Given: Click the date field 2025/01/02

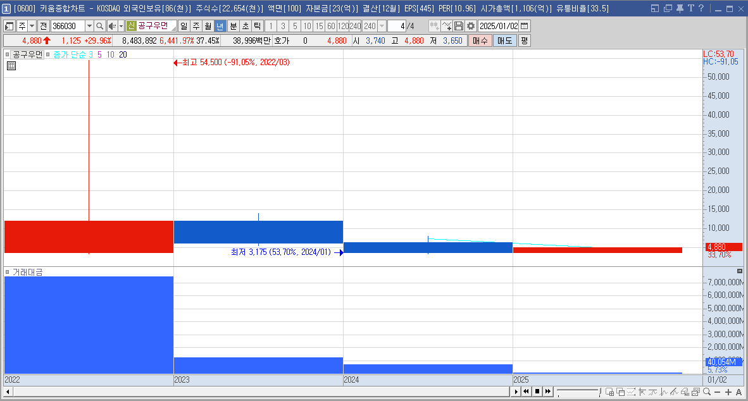Looking at the screenshot, I should pyautogui.click(x=499, y=26).
